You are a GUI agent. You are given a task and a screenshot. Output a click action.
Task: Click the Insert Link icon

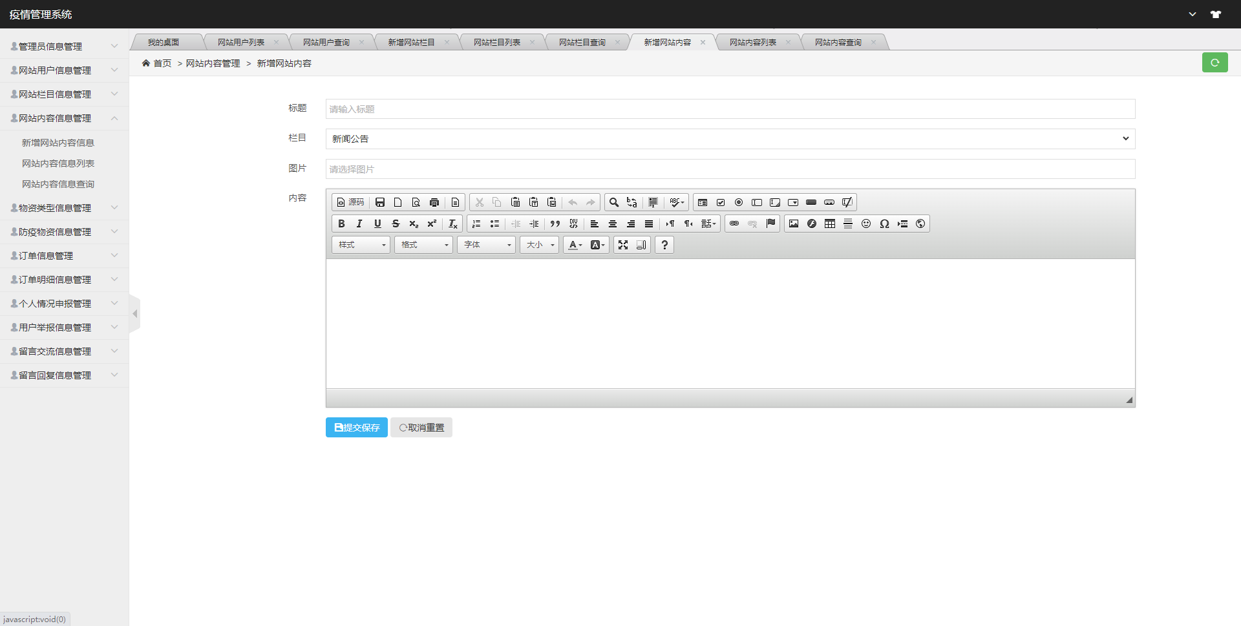734,224
